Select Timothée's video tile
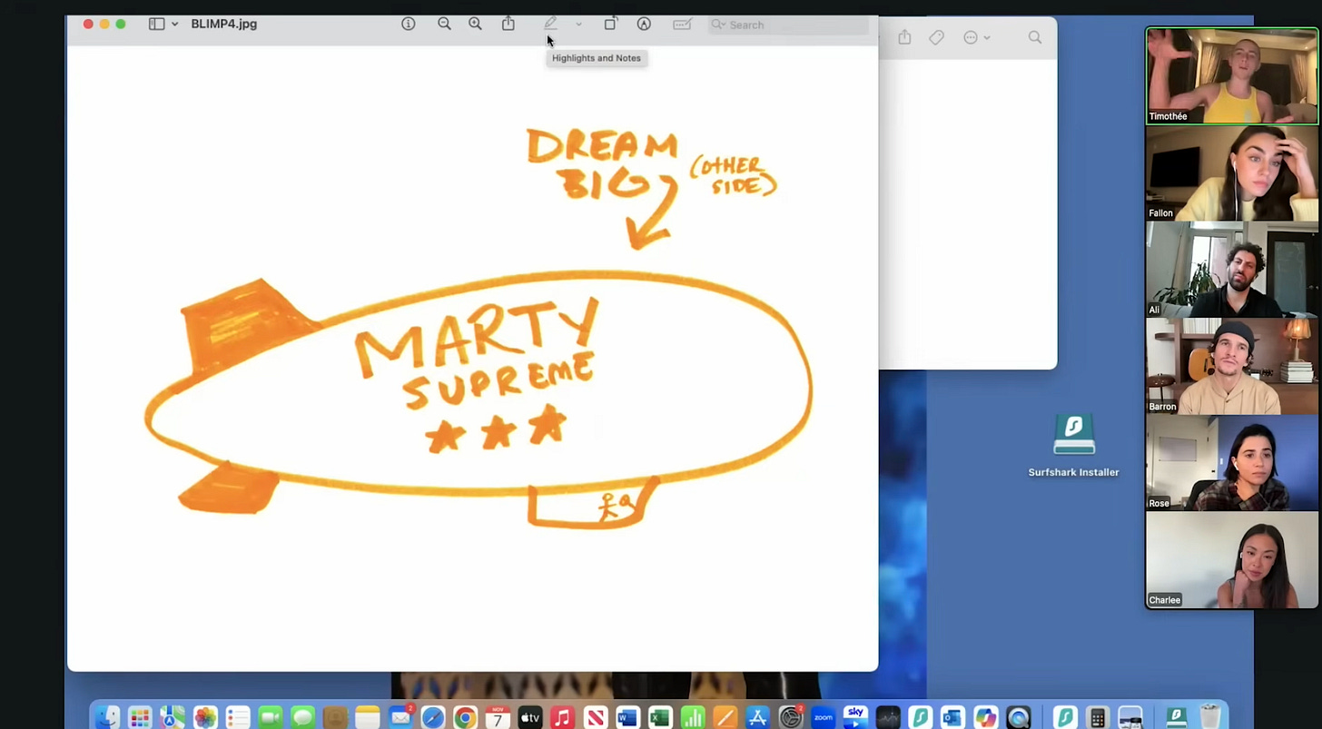This screenshot has width=1322, height=729. (x=1232, y=75)
